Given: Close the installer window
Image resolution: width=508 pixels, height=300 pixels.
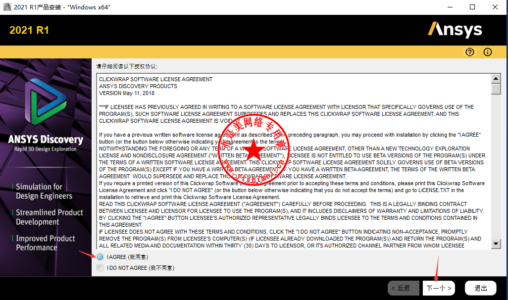Looking at the screenshot, I should point(495,7).
